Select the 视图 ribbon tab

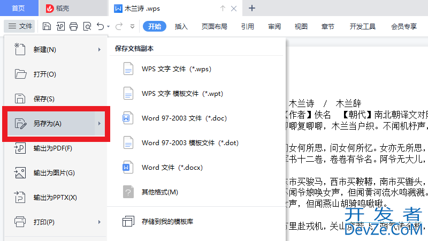301,26
